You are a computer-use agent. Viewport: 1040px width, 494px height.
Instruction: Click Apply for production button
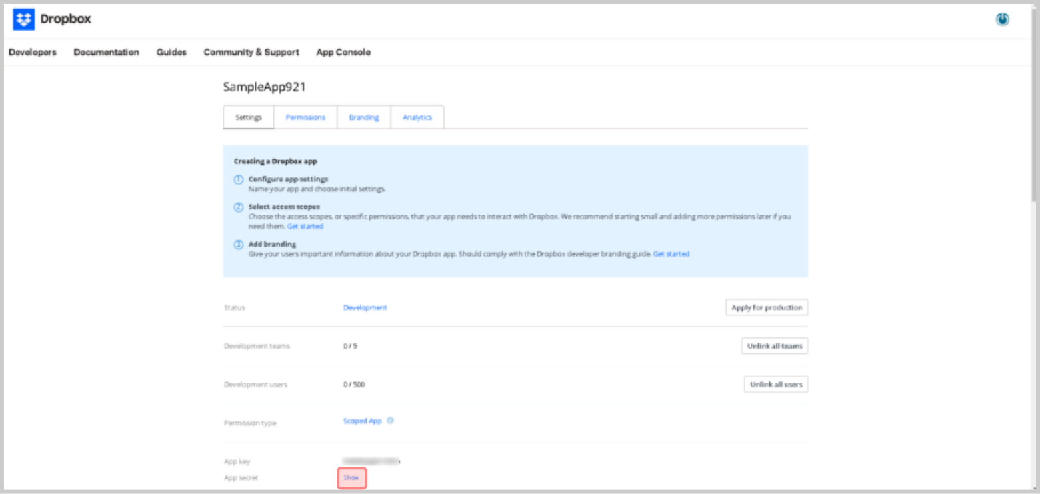click(x=767, y=307)
